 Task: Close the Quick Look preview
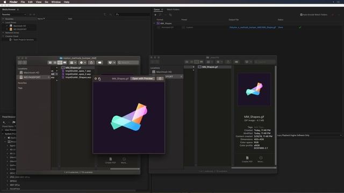[x=96, y=79]
